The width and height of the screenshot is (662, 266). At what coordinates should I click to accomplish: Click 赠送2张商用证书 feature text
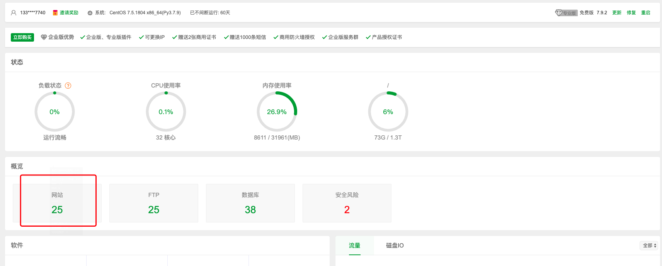197,37
